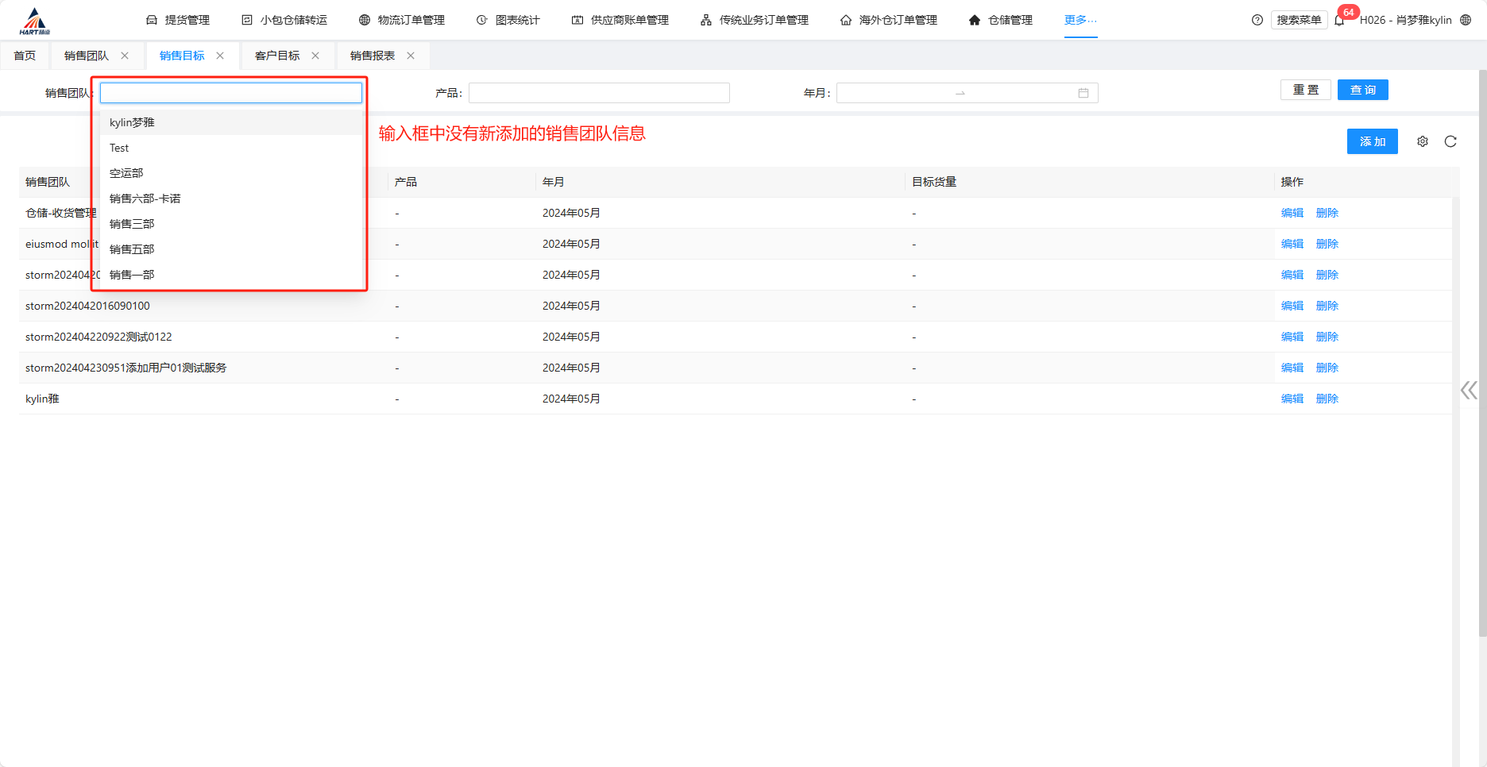Open table column settings gear

[1423, 141]
